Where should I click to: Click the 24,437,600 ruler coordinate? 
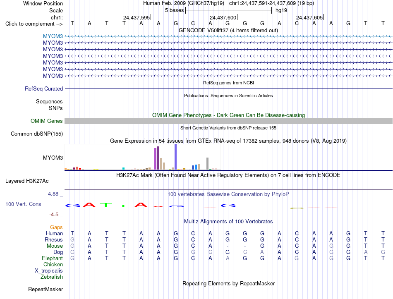point(223,17)
